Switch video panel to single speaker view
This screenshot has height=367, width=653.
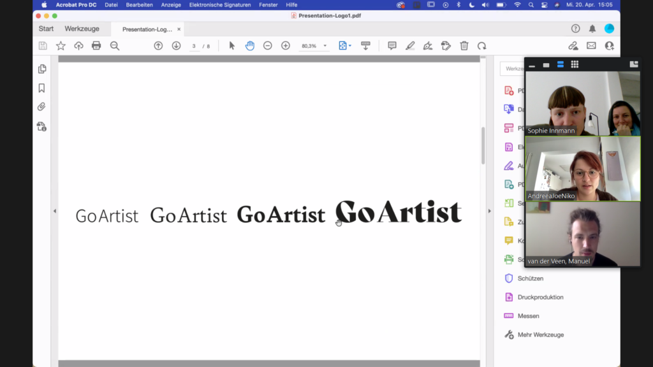[x=546, y=65]
